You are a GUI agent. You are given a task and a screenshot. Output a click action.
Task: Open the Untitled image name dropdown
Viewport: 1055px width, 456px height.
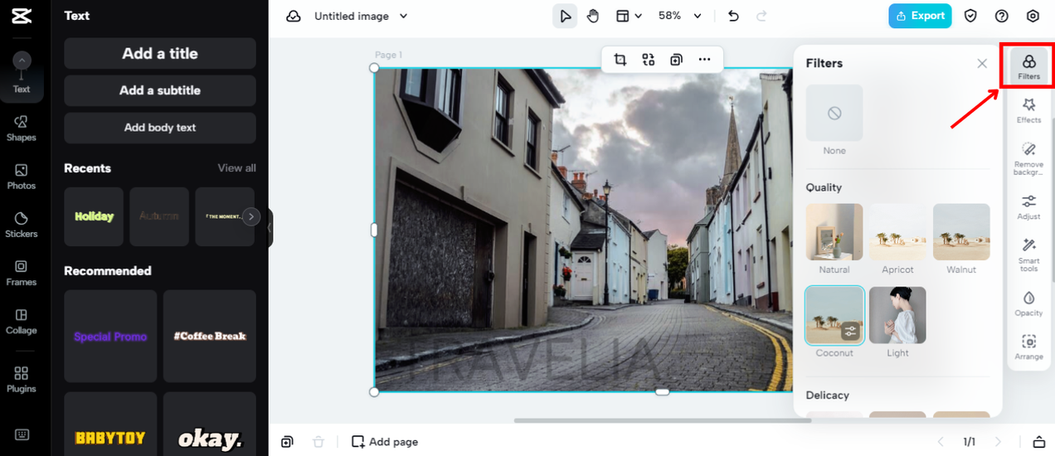pos(362,16)
